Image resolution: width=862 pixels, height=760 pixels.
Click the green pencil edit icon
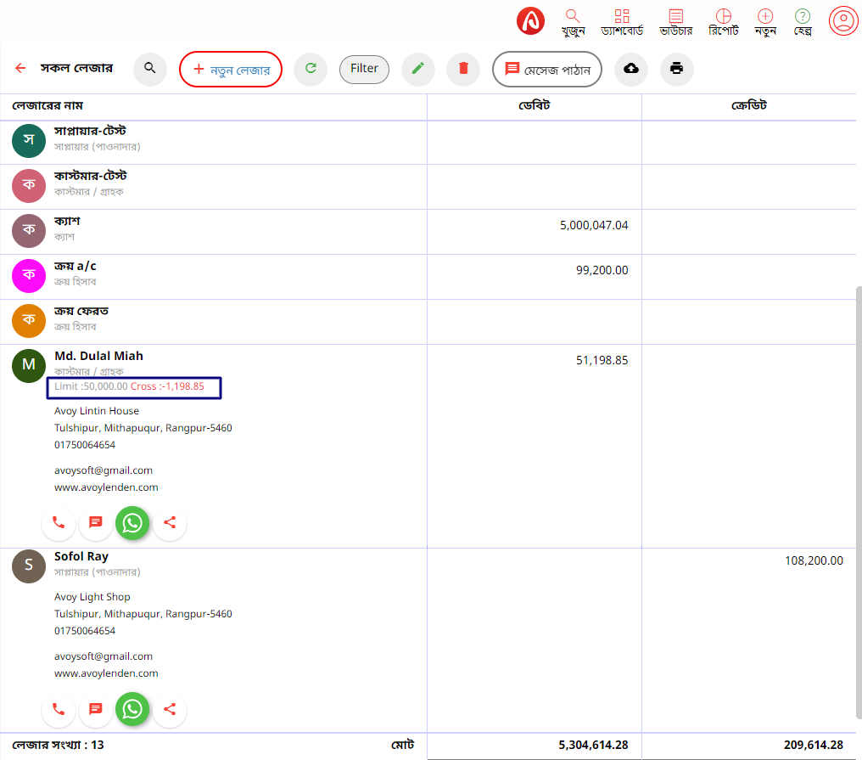coord(418,69)
